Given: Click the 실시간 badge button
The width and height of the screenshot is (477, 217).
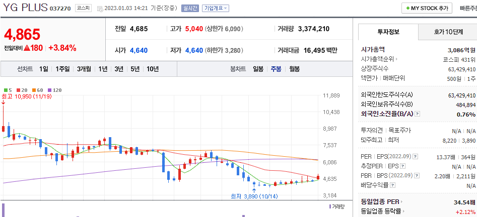Looking at the screenshot, I should click(190, 9).
